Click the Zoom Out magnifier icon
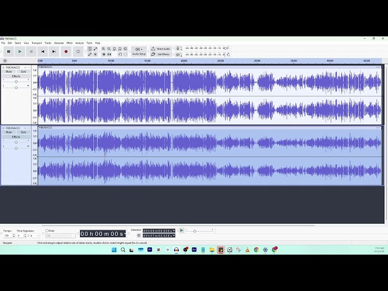Viewport: 388px width, 291px height. pos(109,48)
